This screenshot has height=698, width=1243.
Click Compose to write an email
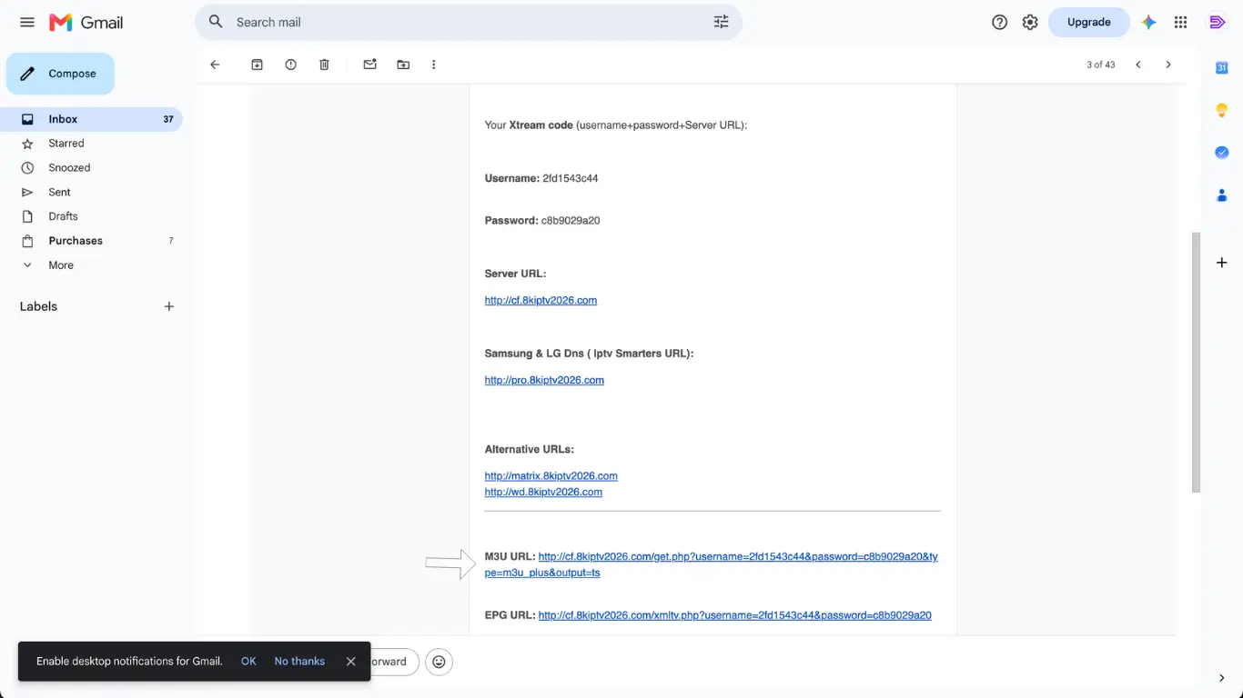coord(60,74)
